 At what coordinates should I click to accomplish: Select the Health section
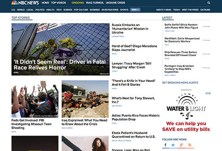click(50, 10)
